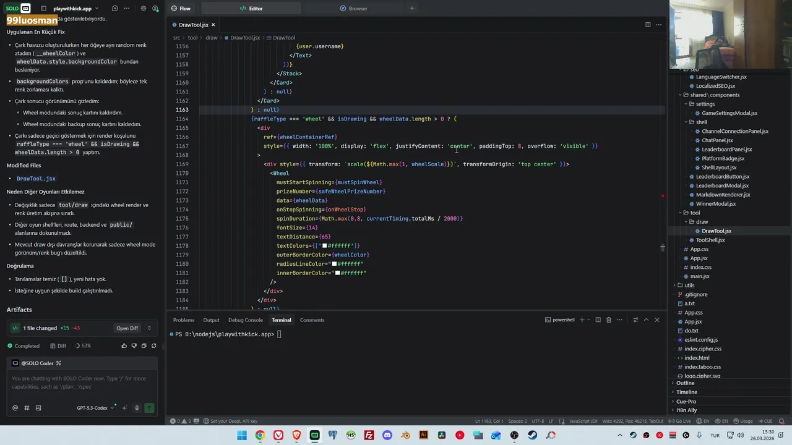This screenshot has width=792, height=445.
Task: Add context with the # icon
Action: [27, 408]
